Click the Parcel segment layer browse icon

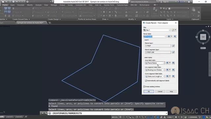tap(173, 52)
